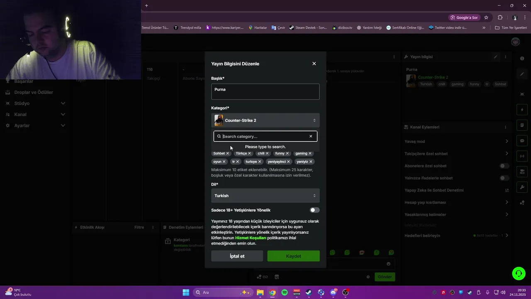The width and height of the screenshot is (531, 299).
Task: Click the Google'a Sor button
Action: (x=464, y=17)
